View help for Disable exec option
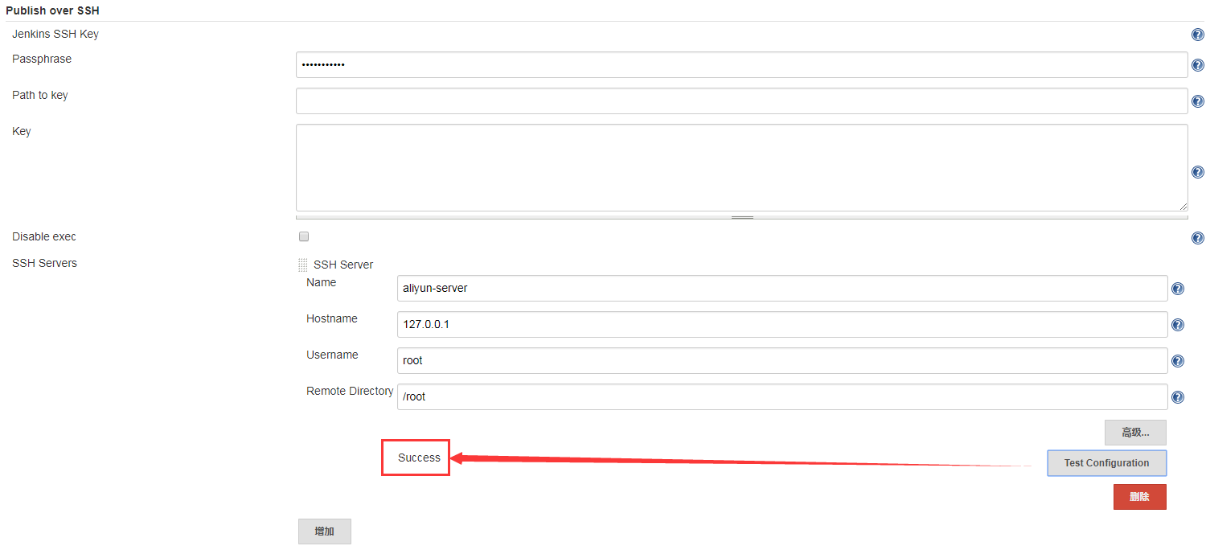The image size is (1206, 550). [x=1197, y=238]
